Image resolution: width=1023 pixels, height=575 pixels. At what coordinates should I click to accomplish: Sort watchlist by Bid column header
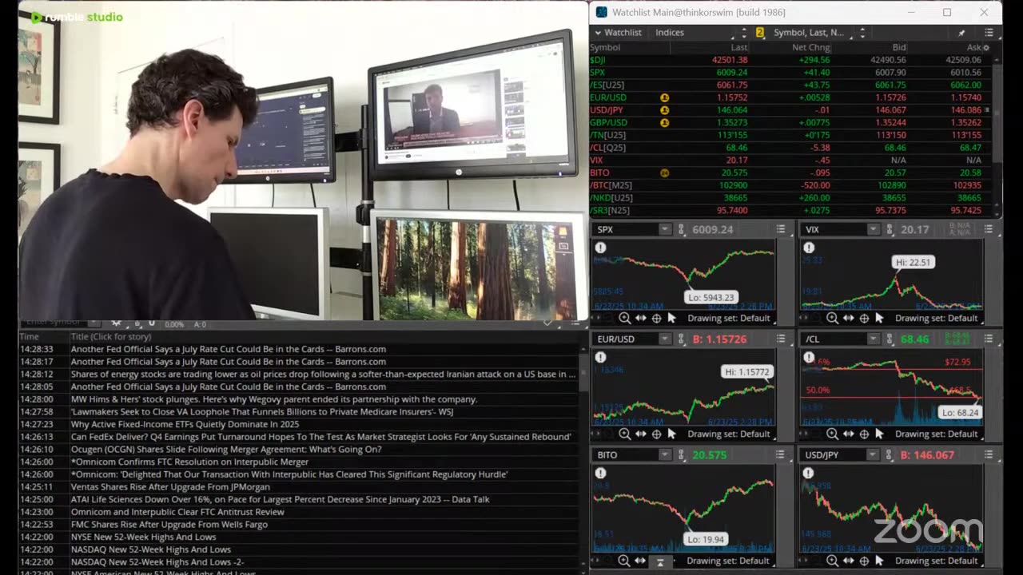[x=899, y=47]
